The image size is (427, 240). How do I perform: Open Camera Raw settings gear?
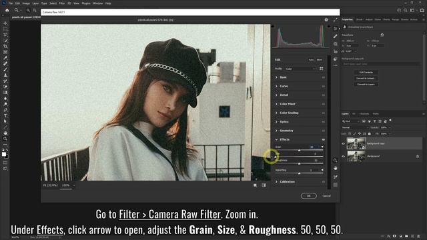click(x=326, y=20)
